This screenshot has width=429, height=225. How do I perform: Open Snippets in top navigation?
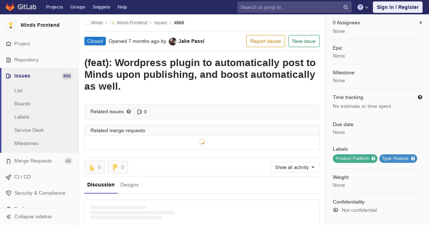tap(101, 7)
